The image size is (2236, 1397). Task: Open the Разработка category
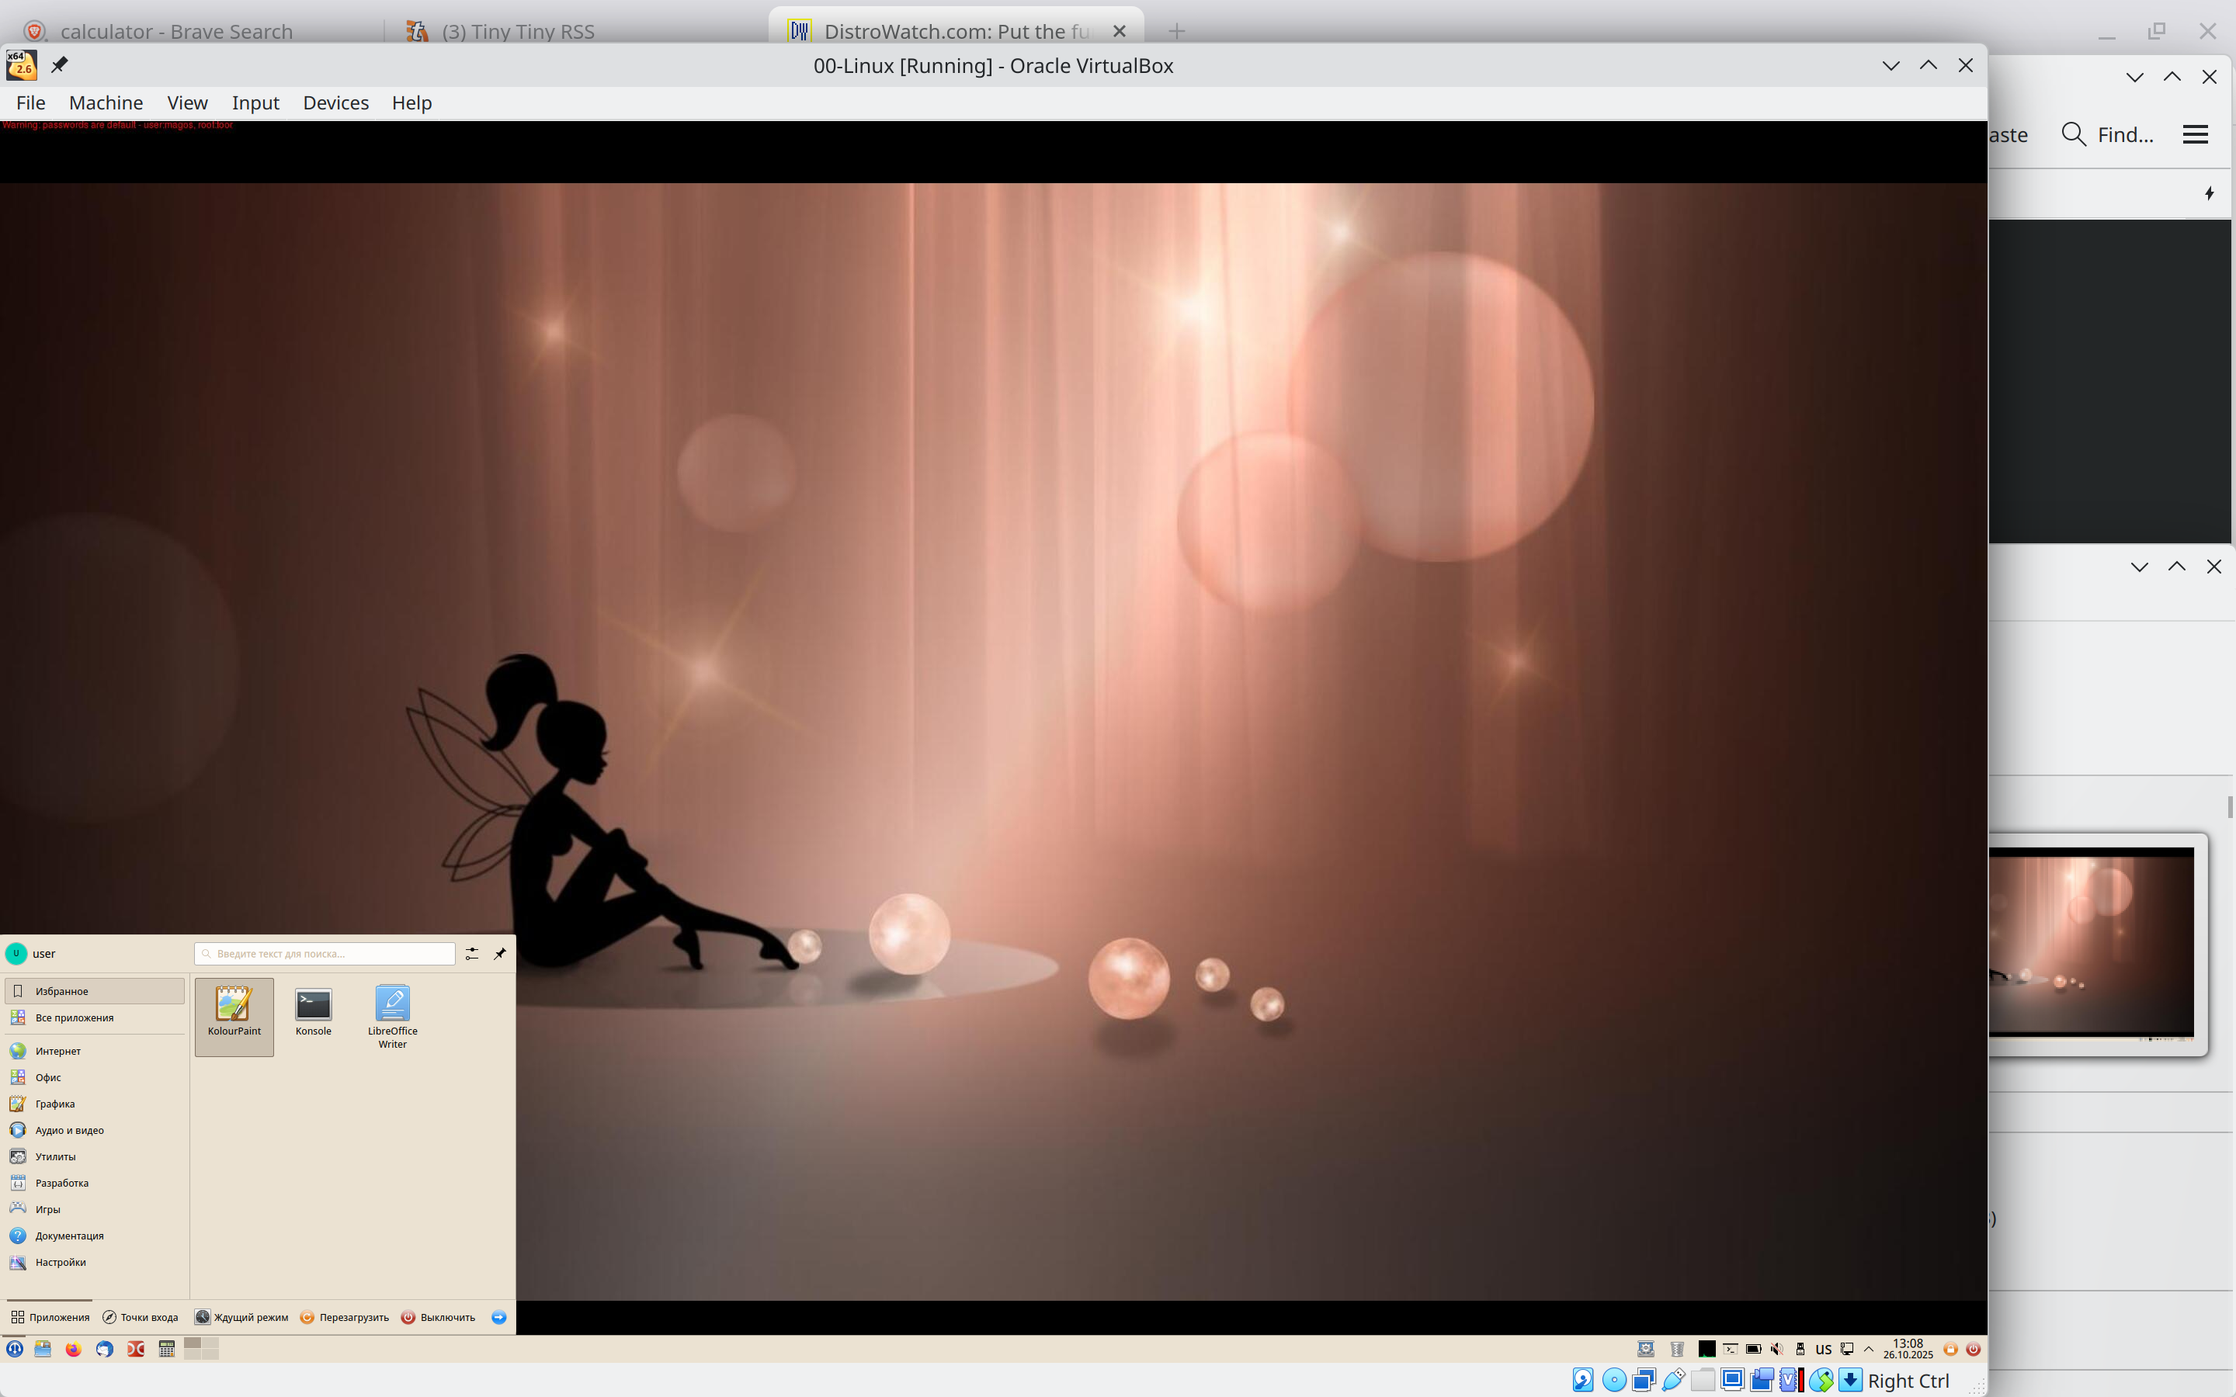point(94,1183)
